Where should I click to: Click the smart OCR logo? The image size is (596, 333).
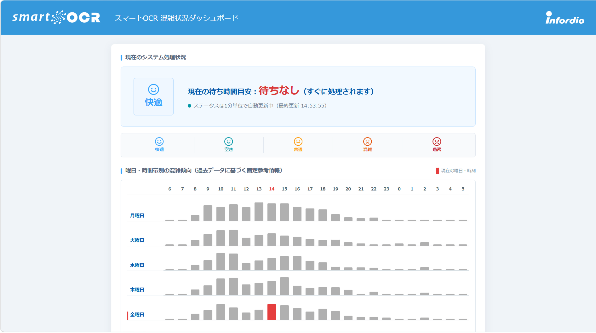coord(56,17)
